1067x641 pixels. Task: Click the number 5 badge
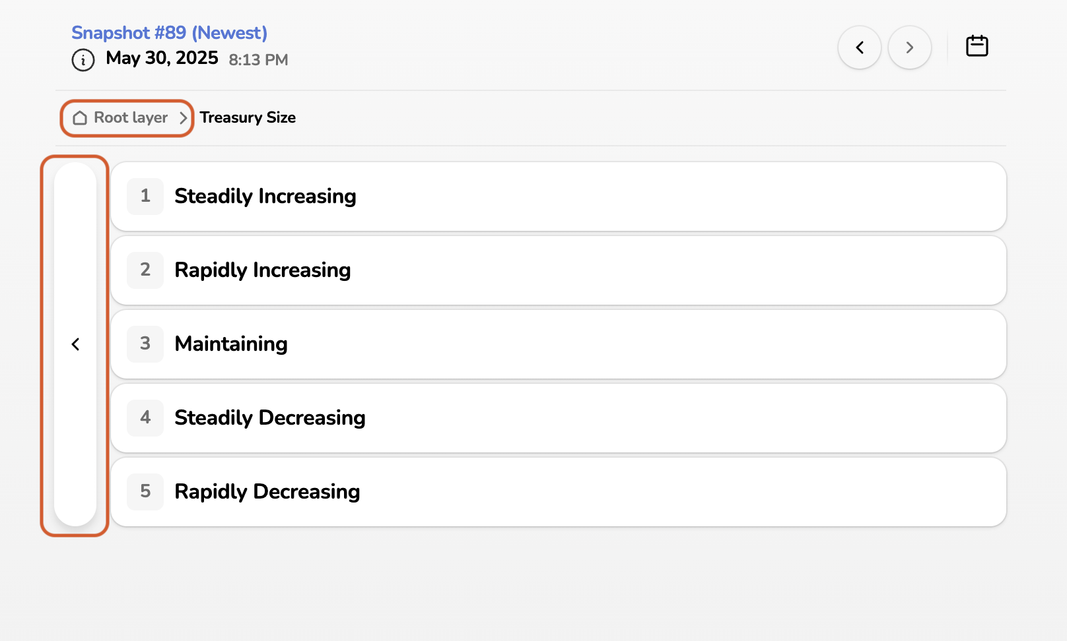tap(145, 492)
